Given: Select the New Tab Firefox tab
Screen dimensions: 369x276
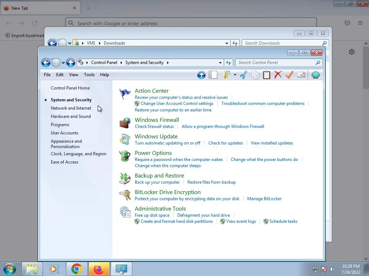Looking at the screenshot, I should [x=40, y=8].
